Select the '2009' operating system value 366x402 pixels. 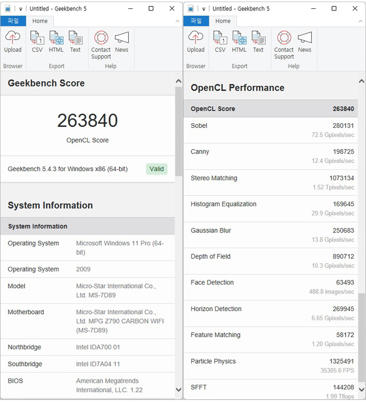(83, 269)
